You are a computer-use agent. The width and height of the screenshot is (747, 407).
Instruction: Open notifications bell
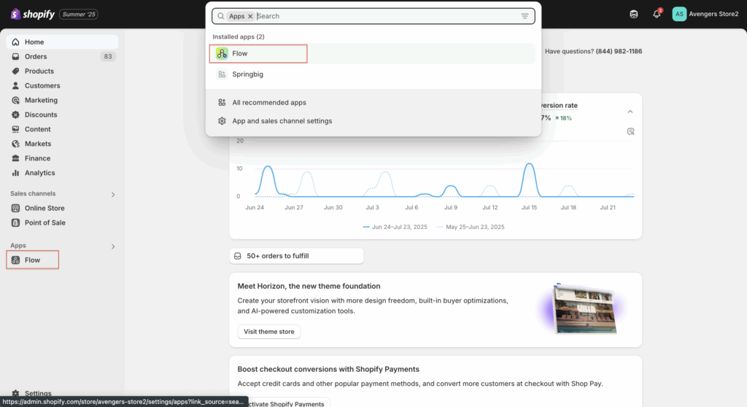(x=657, y=14)
